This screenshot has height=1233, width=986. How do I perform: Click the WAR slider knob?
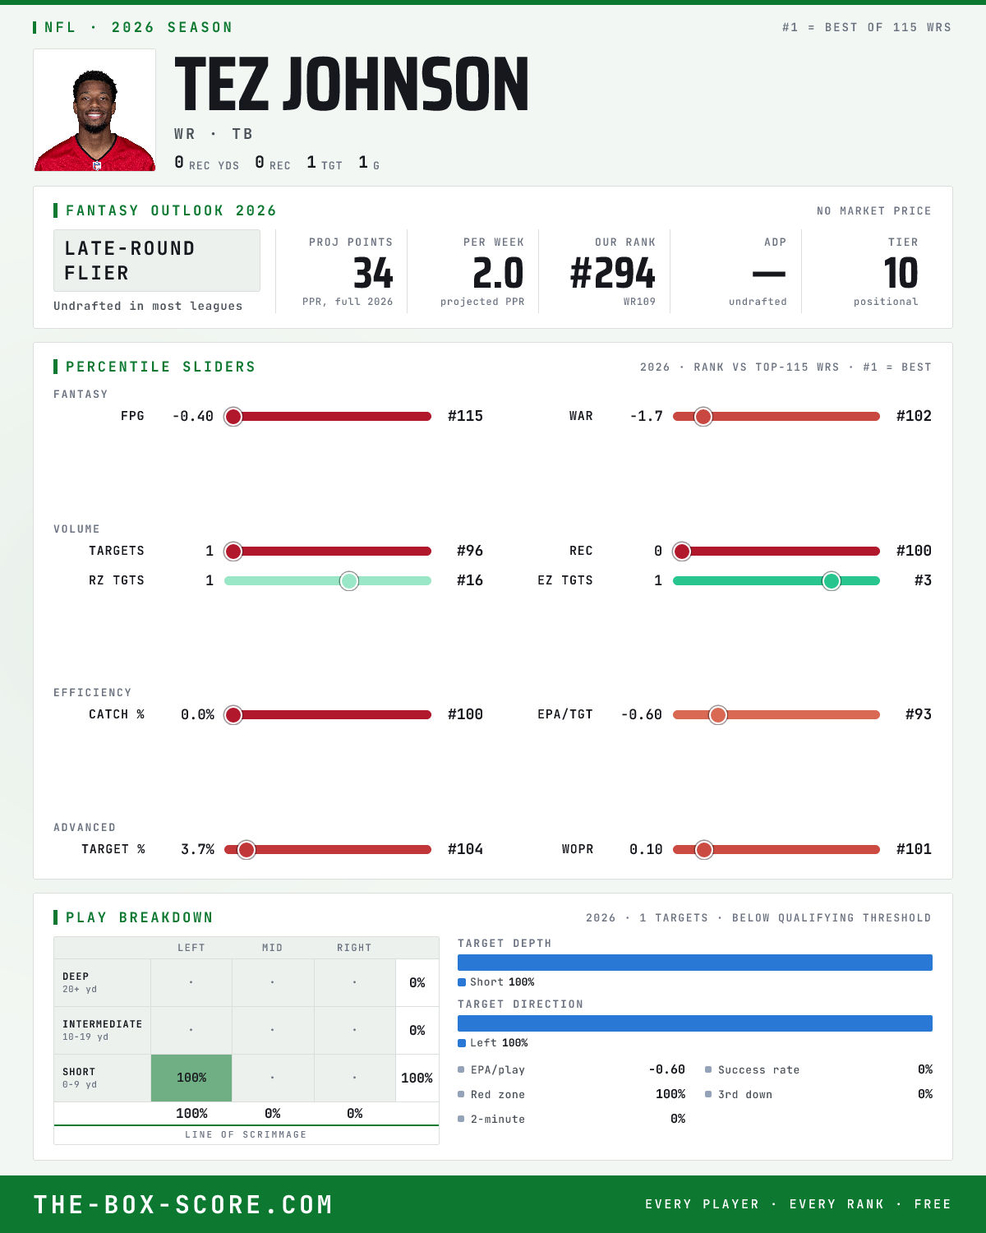(x=703, y=417)
